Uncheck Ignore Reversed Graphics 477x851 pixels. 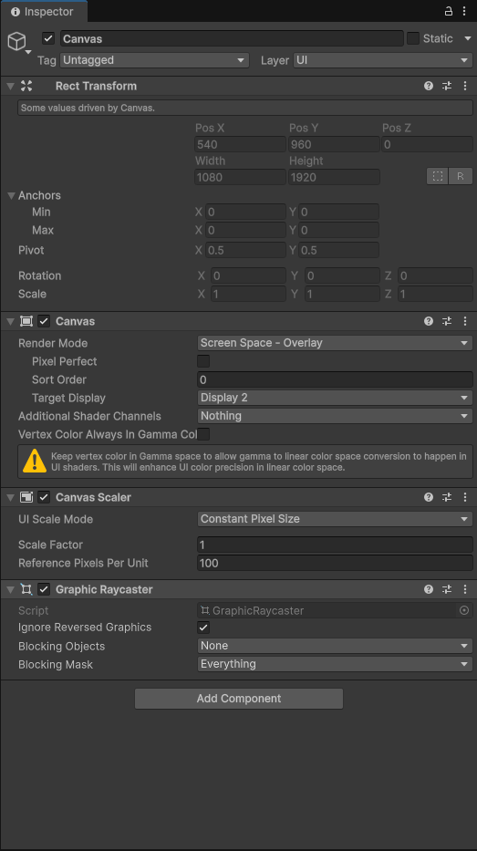coord(203,628)
